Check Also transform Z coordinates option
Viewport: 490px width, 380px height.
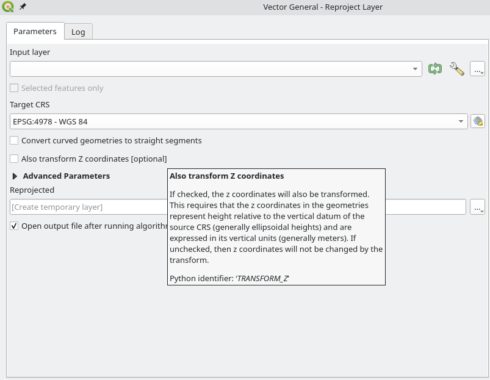(14, 159)
